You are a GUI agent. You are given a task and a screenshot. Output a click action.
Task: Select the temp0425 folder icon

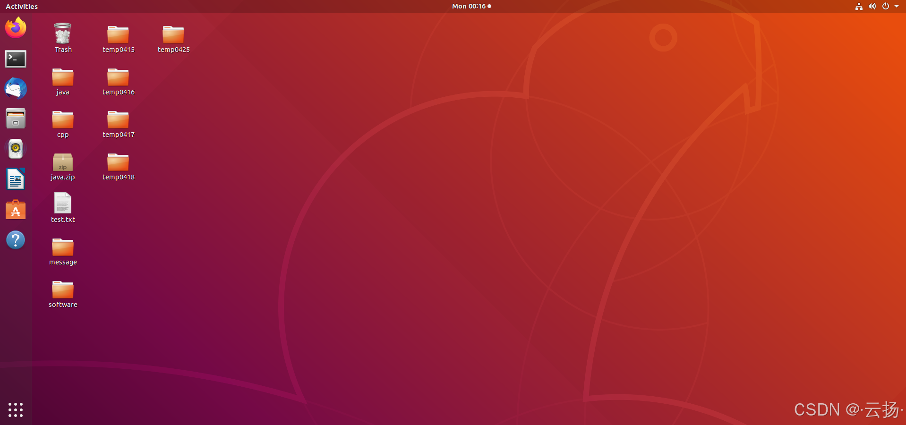point(173,35)
